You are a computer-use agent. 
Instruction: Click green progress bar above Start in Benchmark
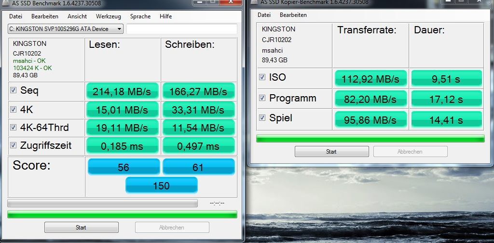pyautogui.click(x=122, y=214)
